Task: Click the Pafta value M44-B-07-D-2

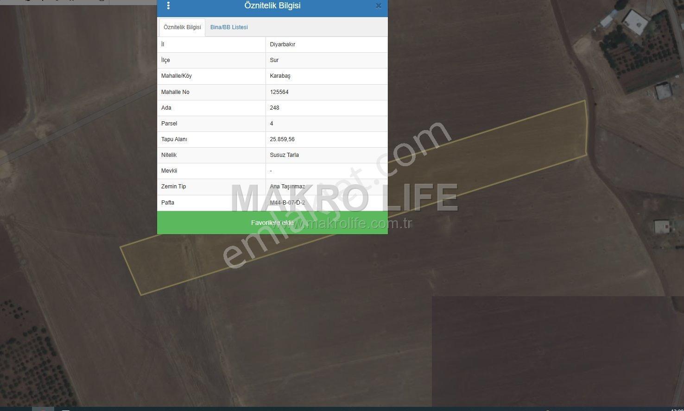Action: pos(287,203)
